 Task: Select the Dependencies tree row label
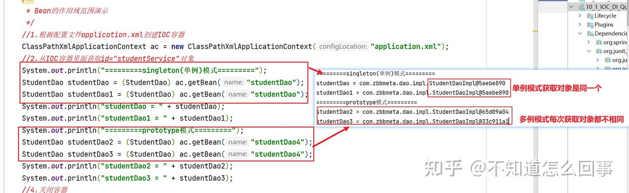pyautogui.click(x=612, y=33)
